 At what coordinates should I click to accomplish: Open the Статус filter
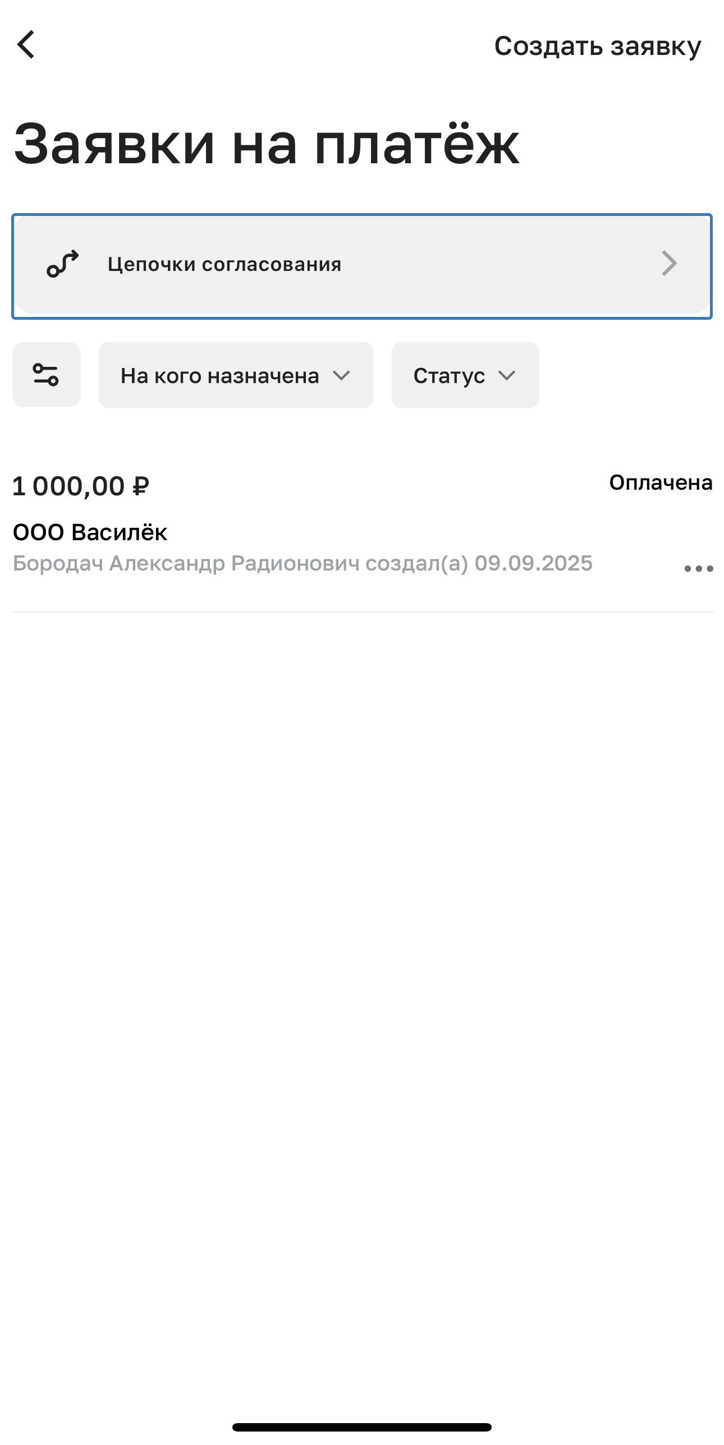[x=449, y=376]
